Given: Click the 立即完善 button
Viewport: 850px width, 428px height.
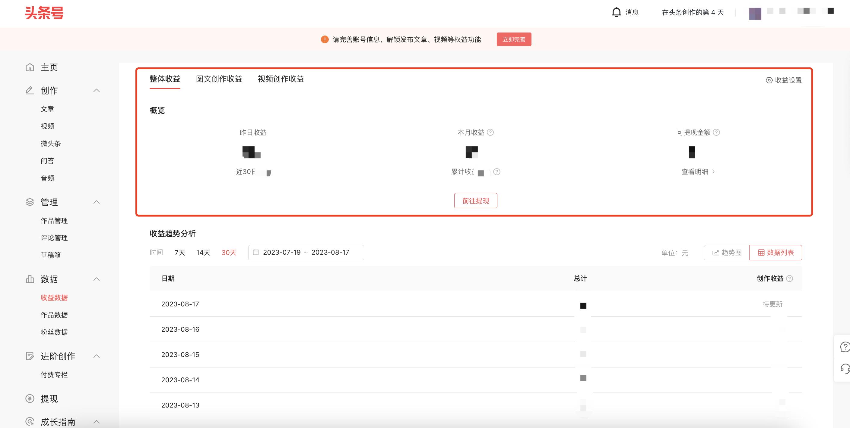Looking at the screenshot, I should [514, 39].
